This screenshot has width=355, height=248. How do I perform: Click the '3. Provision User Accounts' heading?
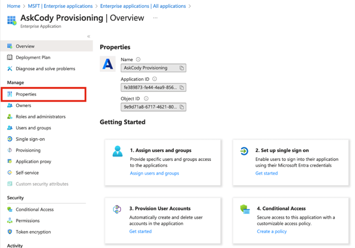[160, 208]
